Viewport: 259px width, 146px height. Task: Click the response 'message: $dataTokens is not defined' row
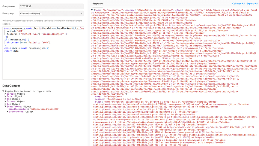coord(119,99)
